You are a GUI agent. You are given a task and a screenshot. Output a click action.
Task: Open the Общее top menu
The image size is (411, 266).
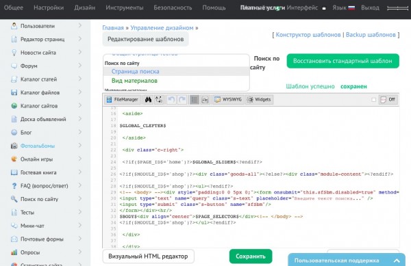(x=14, y=8)
